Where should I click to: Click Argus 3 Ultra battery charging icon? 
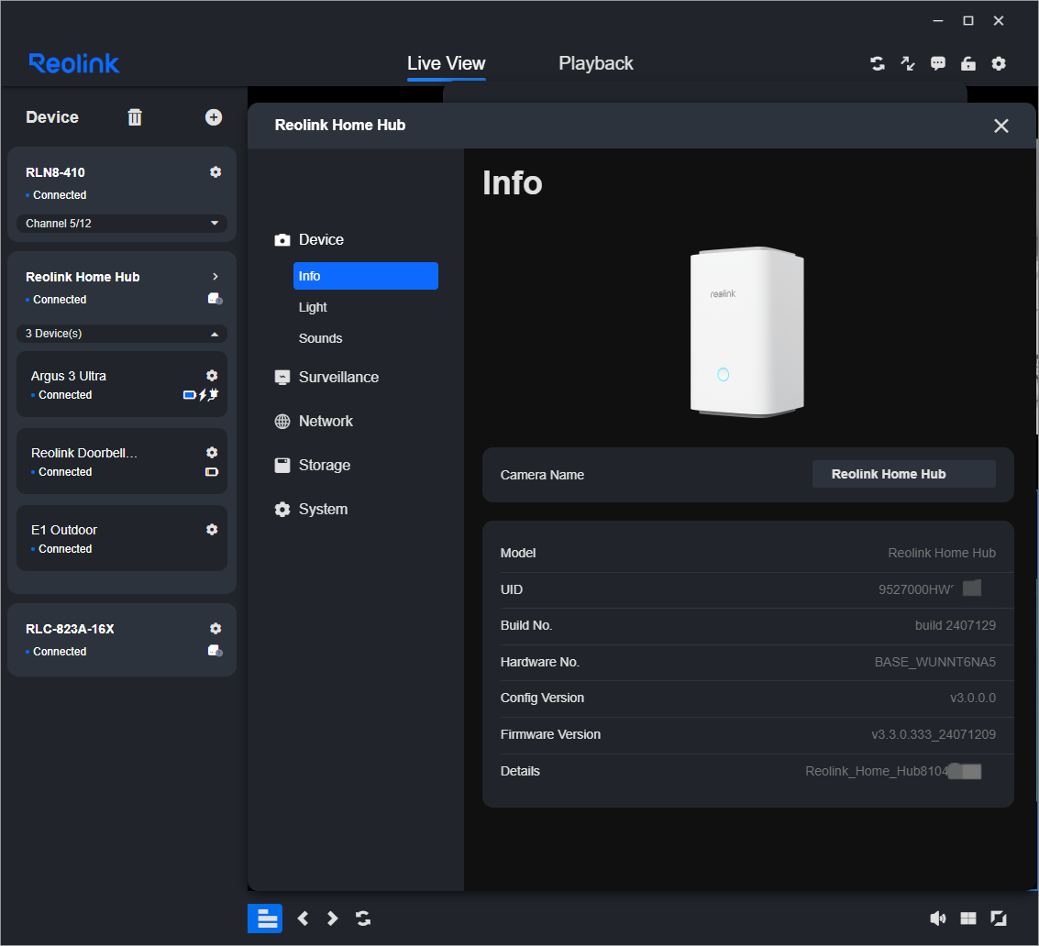tap(201, 395)
